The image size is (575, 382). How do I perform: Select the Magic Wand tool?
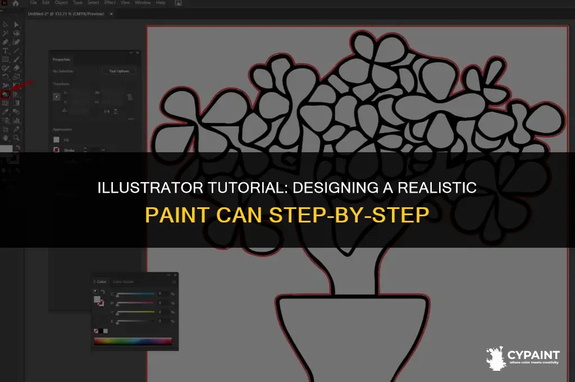point(6,33)
